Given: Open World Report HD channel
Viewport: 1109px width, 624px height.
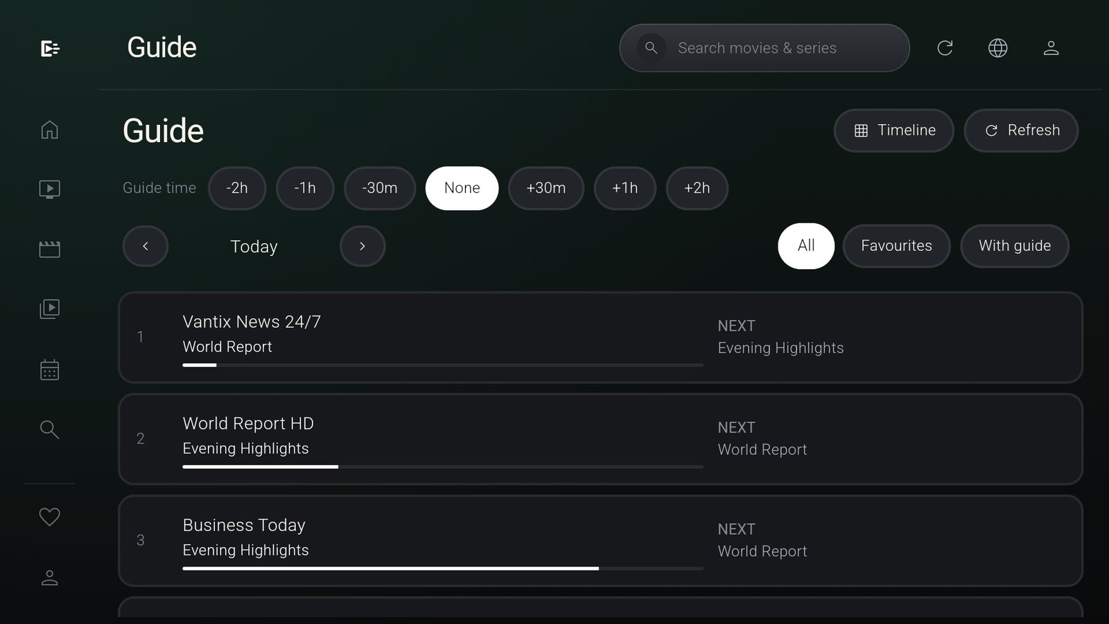Looking at the screenshot, I should click(600, 439).
